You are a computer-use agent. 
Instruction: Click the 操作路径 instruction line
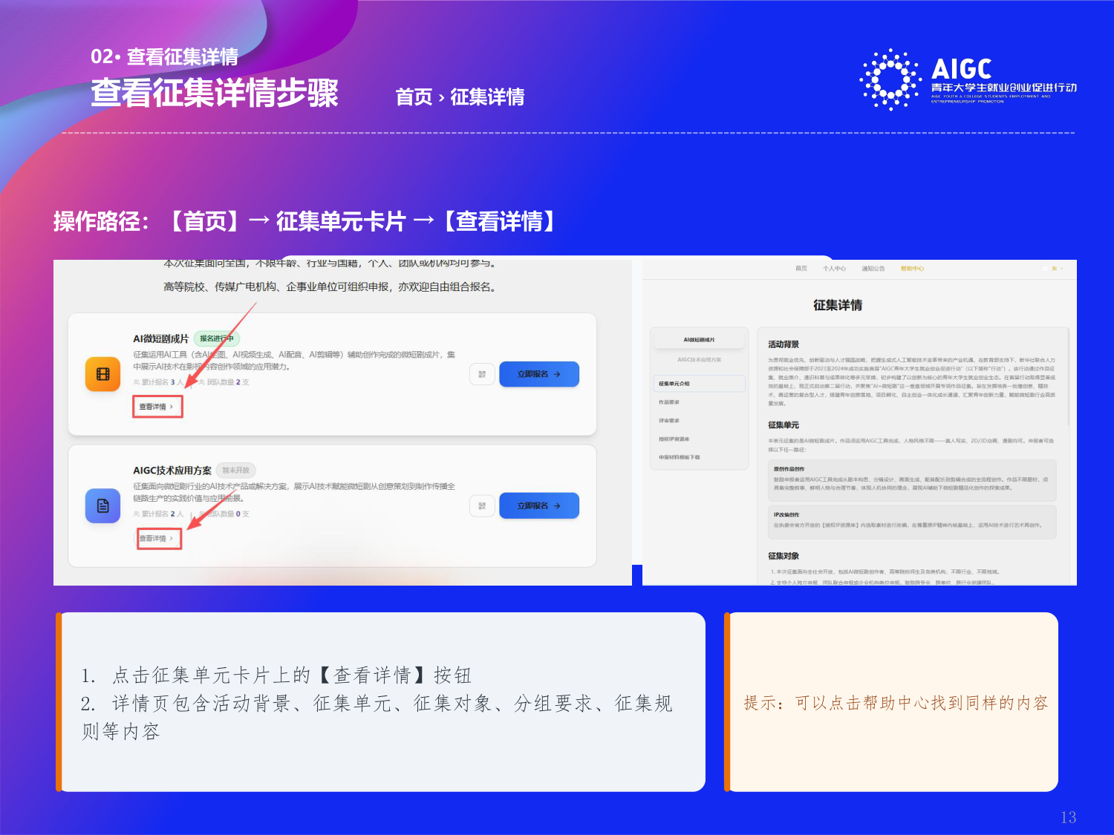pos(306,221)
